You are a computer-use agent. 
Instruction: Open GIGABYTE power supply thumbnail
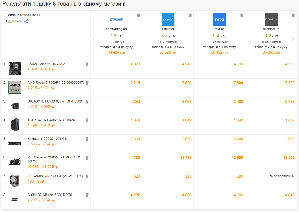click(15, 106)
